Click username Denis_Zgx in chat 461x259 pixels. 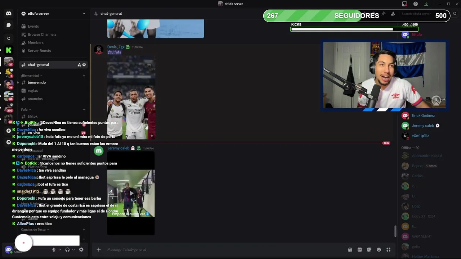(116, 47)
